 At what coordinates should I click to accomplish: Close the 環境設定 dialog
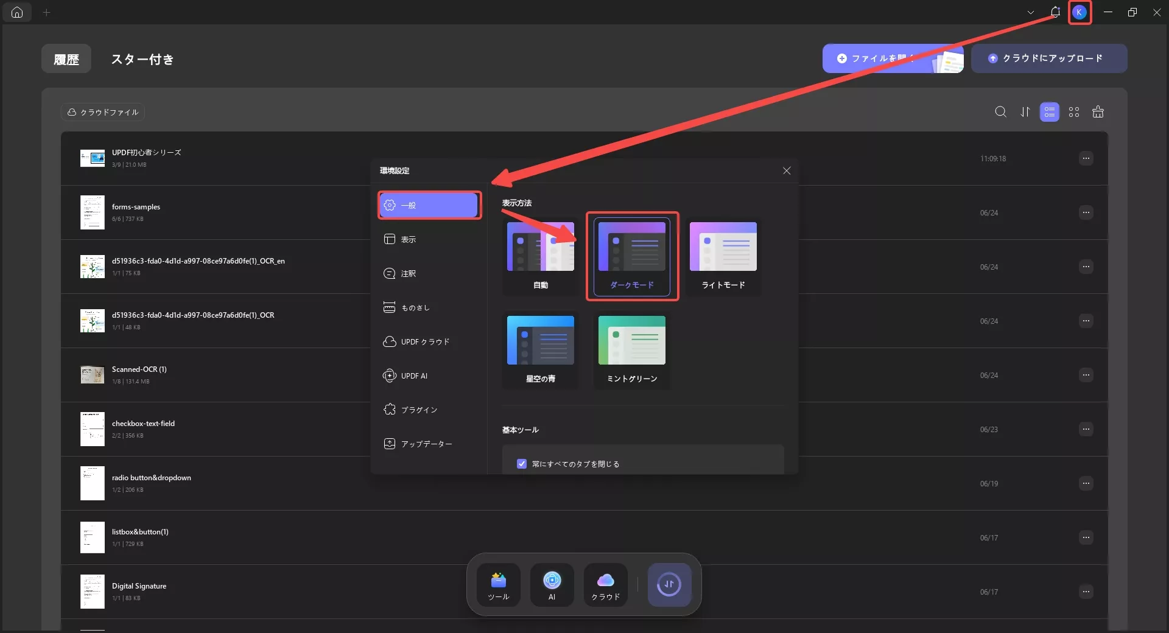(x=787, y=170)
